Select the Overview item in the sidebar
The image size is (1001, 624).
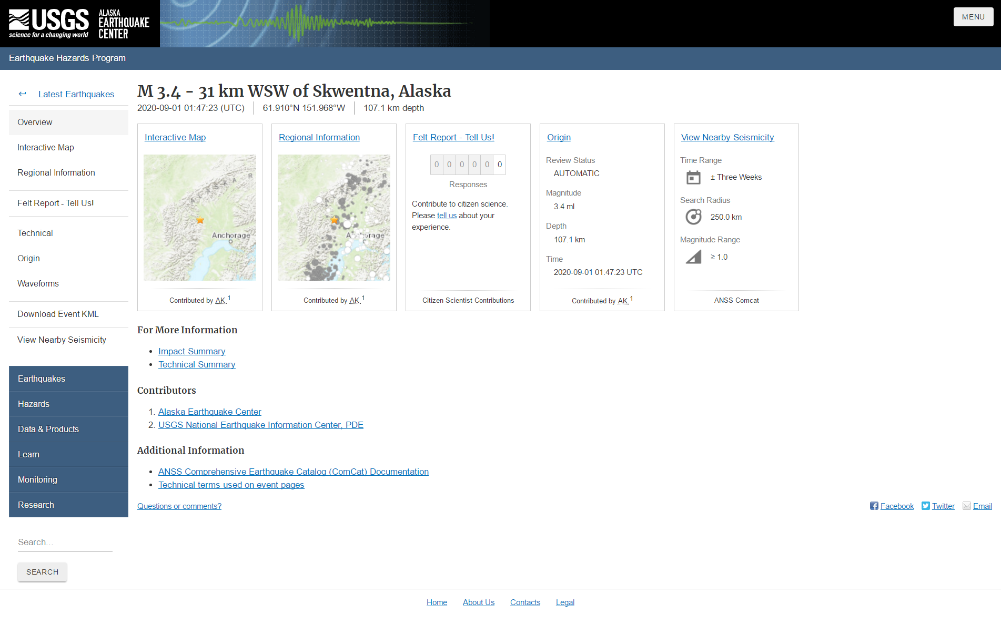(35, 122)
